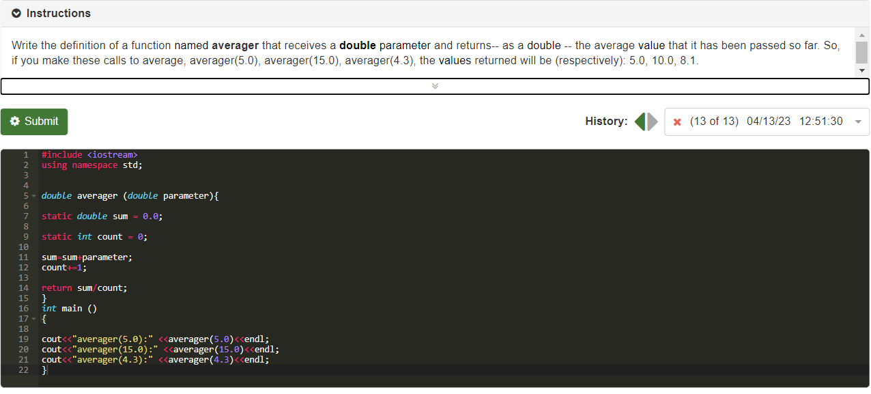The height and width of the screenshot is (394, 871).
Task: Collapse the Instructions panel header chevron
Action: (16, 14)
